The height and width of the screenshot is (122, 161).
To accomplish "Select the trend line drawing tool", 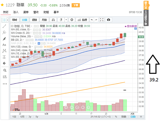I will click(4, 26).
